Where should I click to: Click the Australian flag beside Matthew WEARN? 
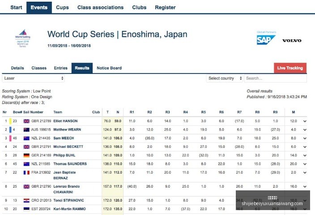click(x=26, y=130)
